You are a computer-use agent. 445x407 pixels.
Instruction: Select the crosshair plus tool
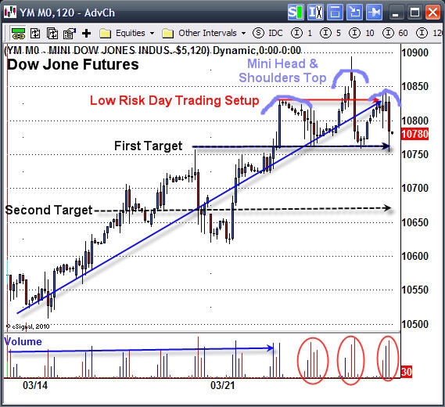tap(86, 34)
